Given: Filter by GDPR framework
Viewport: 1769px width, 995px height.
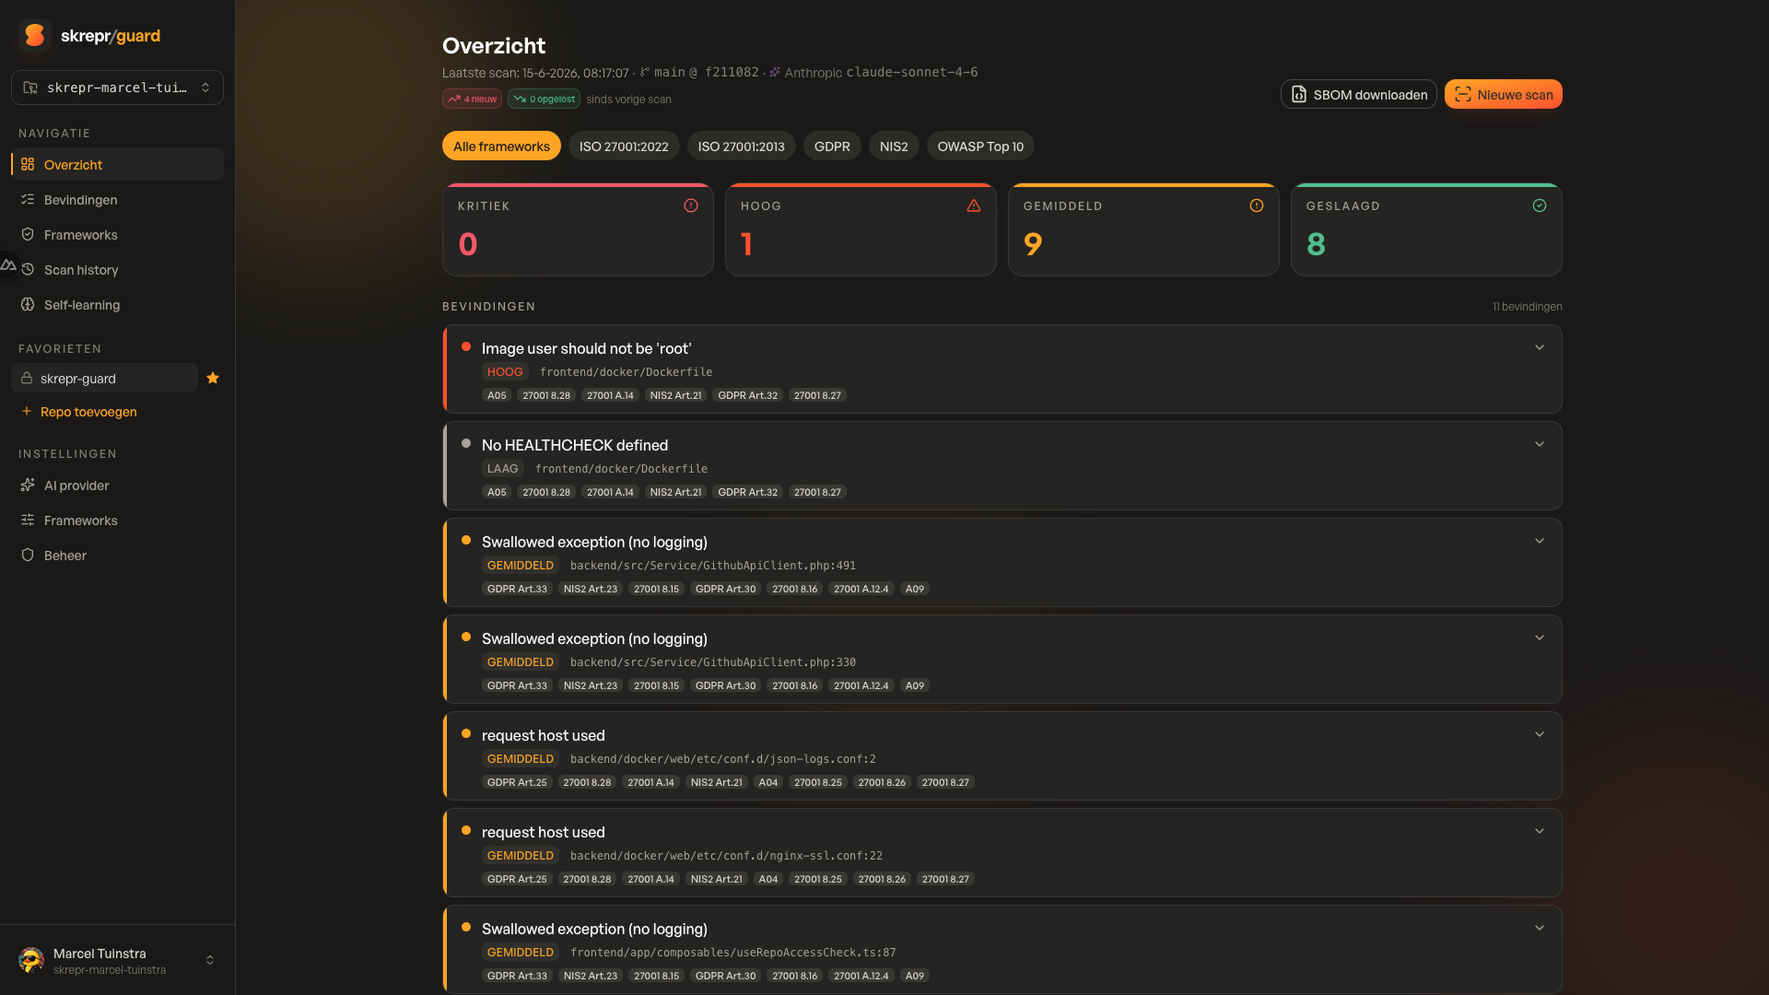Looking at the screenshot, I should point(832,146).
